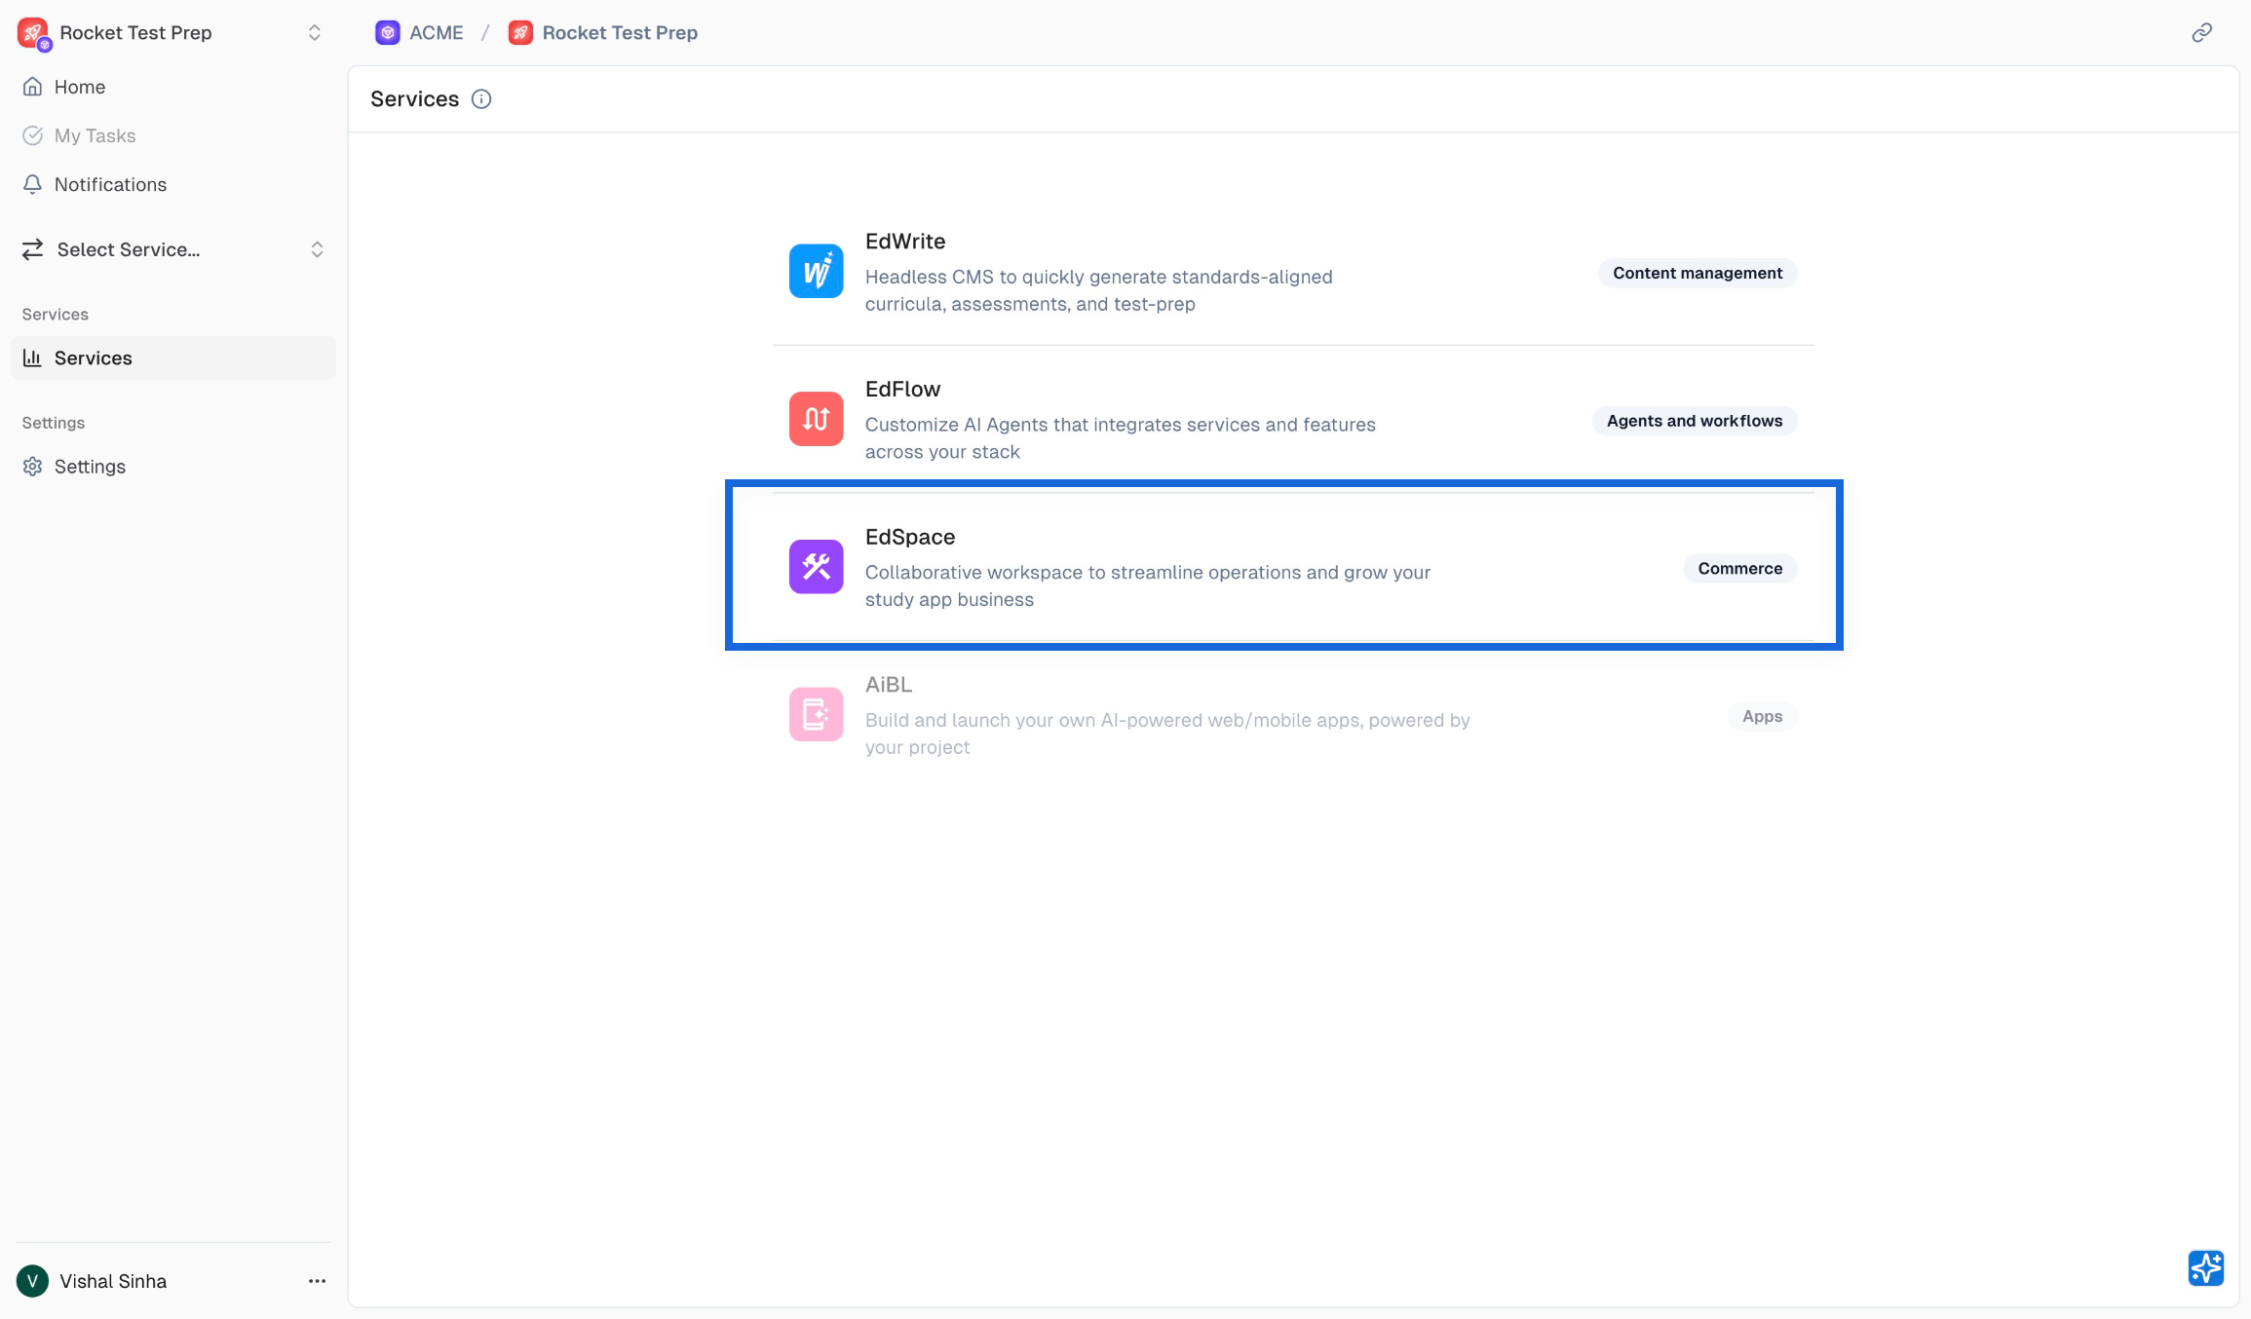Open the three-dot menu beside Vishal Sinha

pyautogui.click(x=317, y=1281)
